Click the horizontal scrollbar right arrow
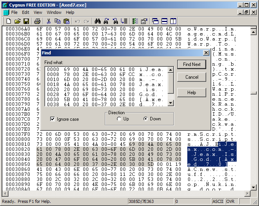 (247, 193)
